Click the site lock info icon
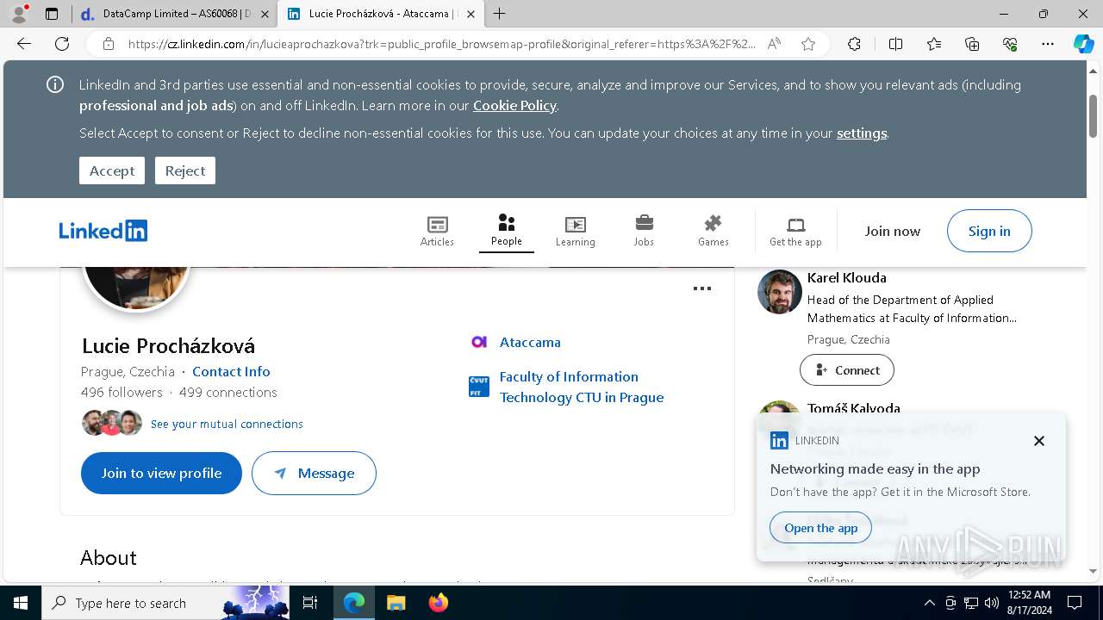The height and width of the screenshot is (620, 1103). [x=109, y=44]
